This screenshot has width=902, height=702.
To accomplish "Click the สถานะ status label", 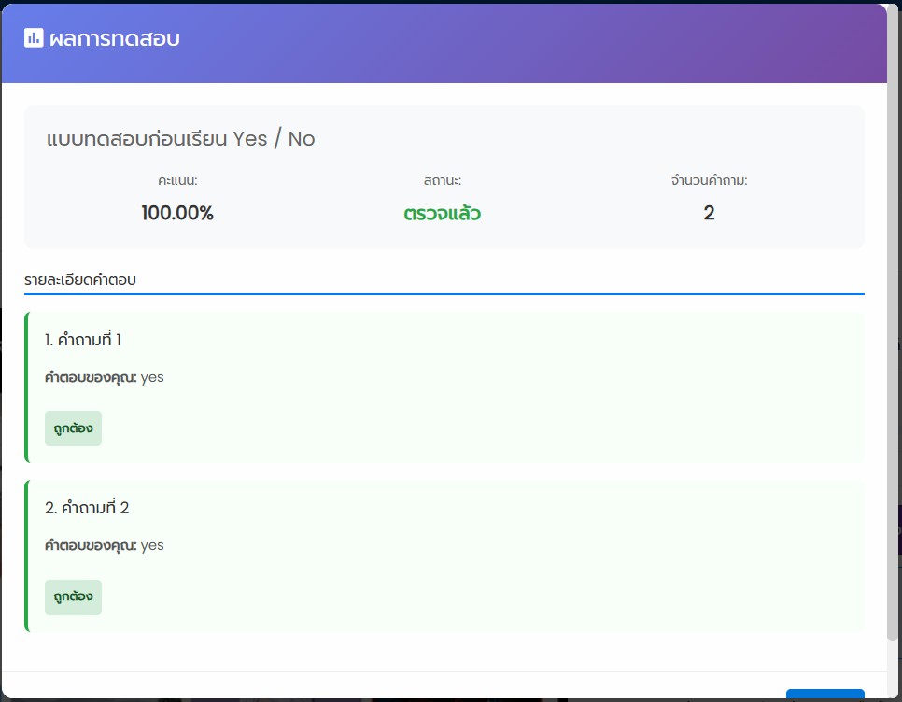I will point(443,180).
